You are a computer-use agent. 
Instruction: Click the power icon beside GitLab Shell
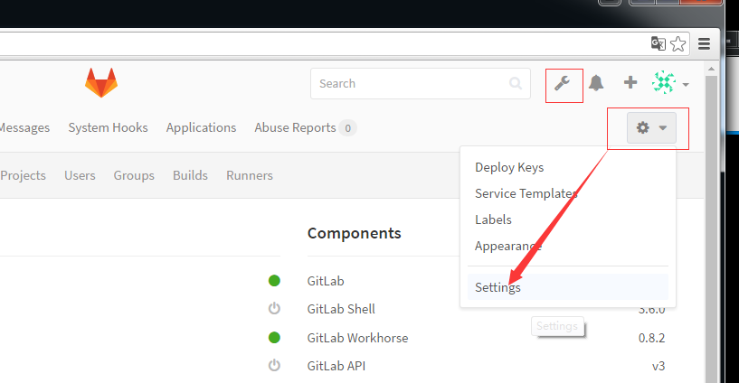coord(274,309)
